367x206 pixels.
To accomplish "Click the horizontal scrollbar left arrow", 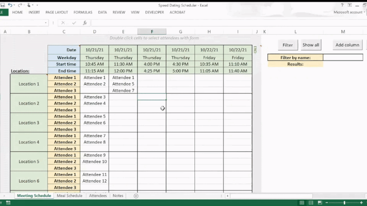I will [227, 196].
